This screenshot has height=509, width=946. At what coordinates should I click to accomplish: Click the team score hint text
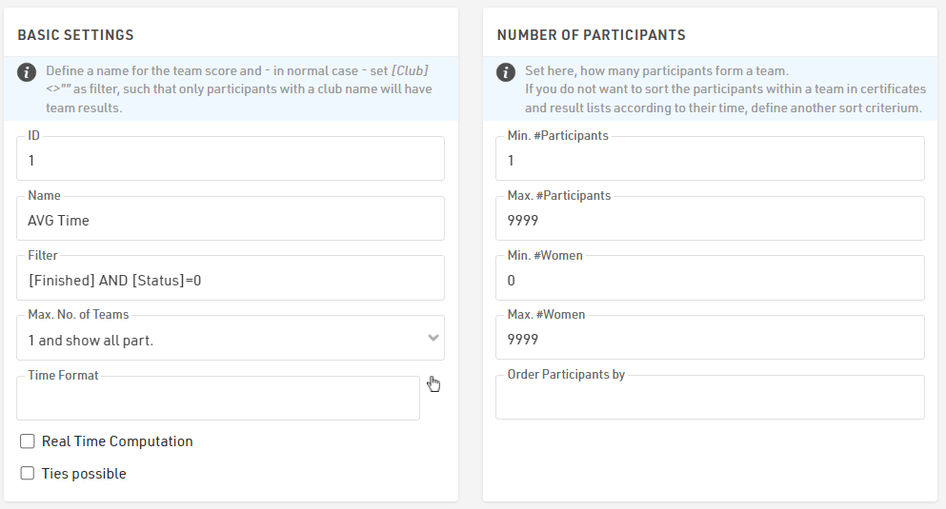pyautogui.click(x=229, y=89)
